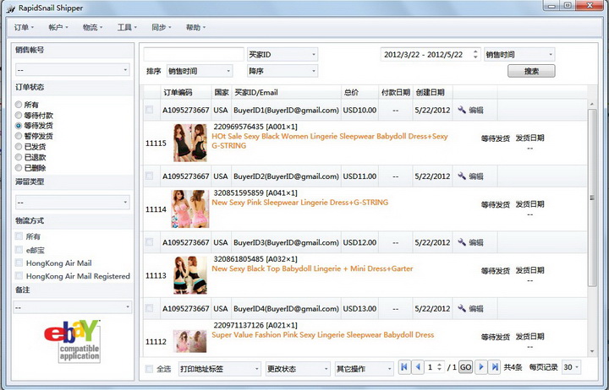Screen dimensions: 609x390
Task: Select the 已发货 order status
Action: coord(19,147)
